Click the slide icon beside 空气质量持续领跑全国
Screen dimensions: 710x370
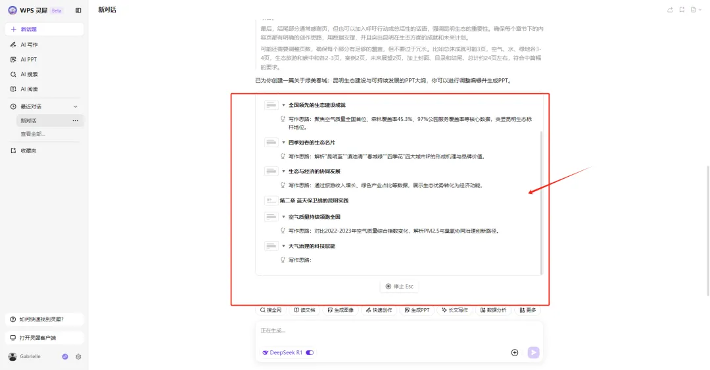[x=272, y=217]
